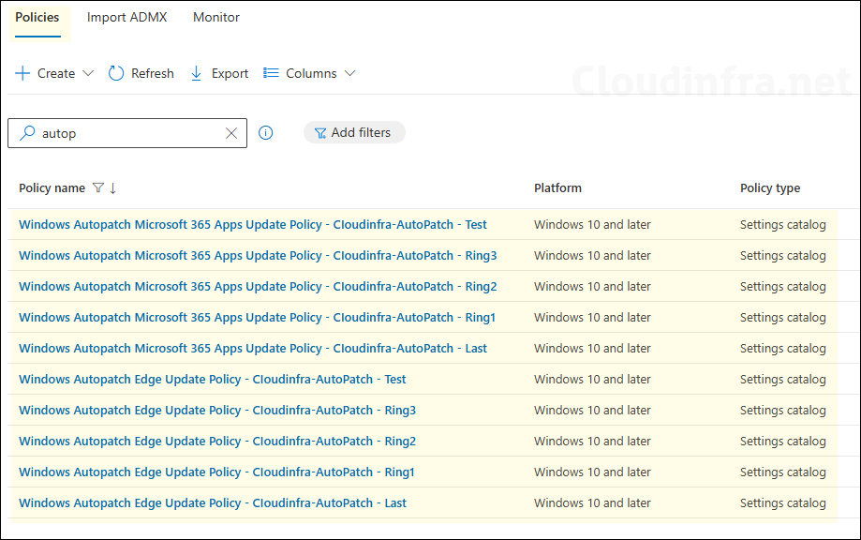Screen dimensions: 861x540
Task: Switch to the Import ADMX tab
Action: click(x=126, y=17)
